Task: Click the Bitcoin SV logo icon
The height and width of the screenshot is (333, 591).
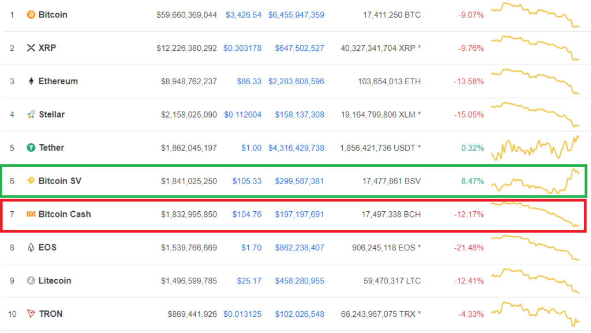Action: coord(31,181)
